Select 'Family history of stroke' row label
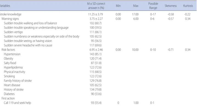Screen dimensions: 197x106 (x=18, y=81)
